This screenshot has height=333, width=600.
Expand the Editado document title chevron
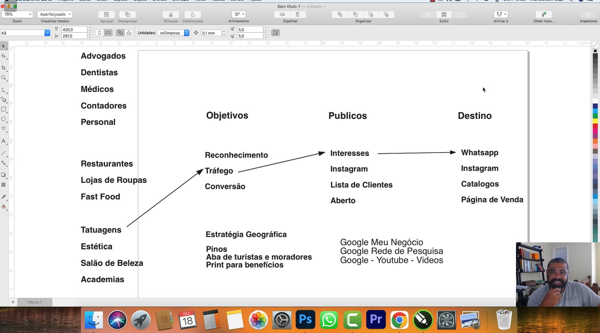pyautogui.click(x=324, y=6)
